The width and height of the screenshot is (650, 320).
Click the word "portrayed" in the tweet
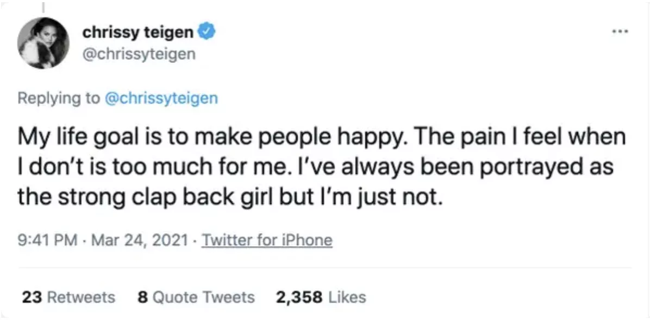click(x=522, y=168)
